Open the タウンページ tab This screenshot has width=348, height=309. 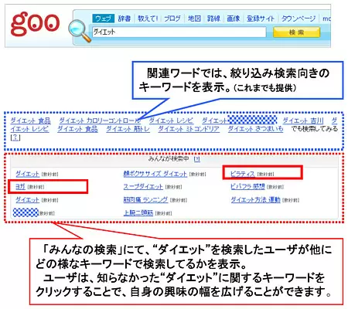click(299, 19)
